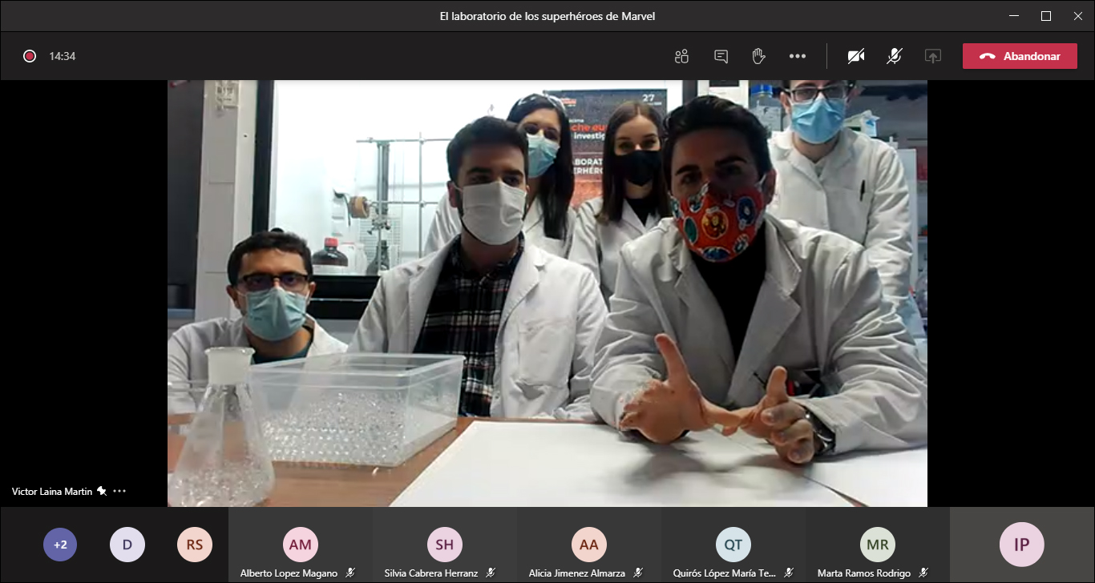Image resolution: width=1095 pixels, height=583 pixels.
Task: Click the red recording indicator icon
Action: (x=30, y=56)
